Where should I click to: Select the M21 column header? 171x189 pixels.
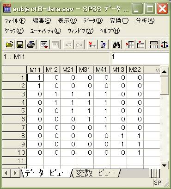[x=68, y=70]
